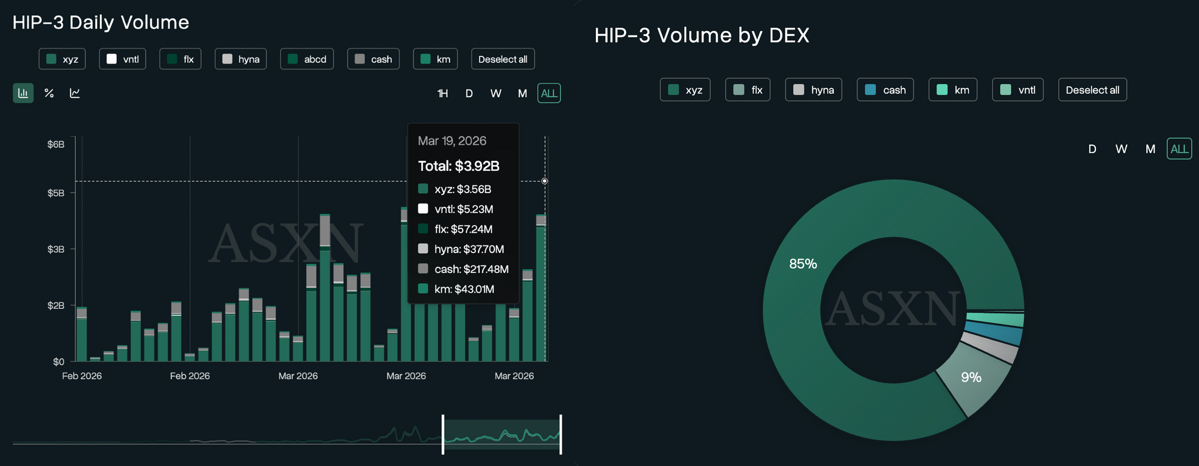Toggle hyna series in Daily Volume legend

pyautogui.click(x=240, y=59)
